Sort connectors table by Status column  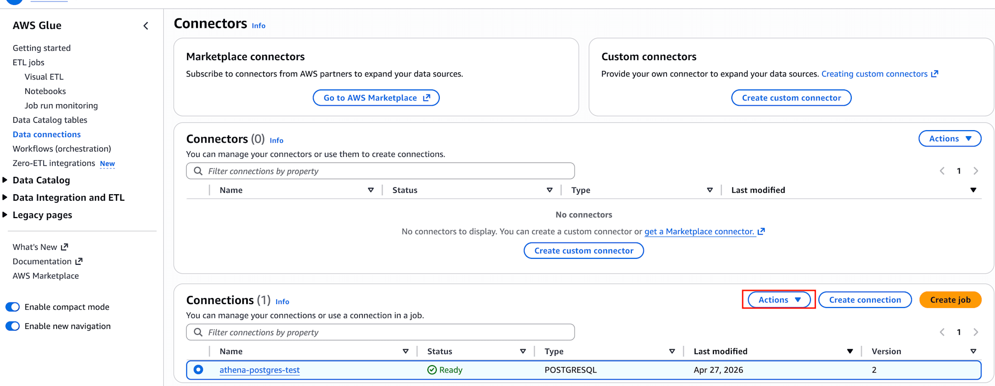pos(549,190)
